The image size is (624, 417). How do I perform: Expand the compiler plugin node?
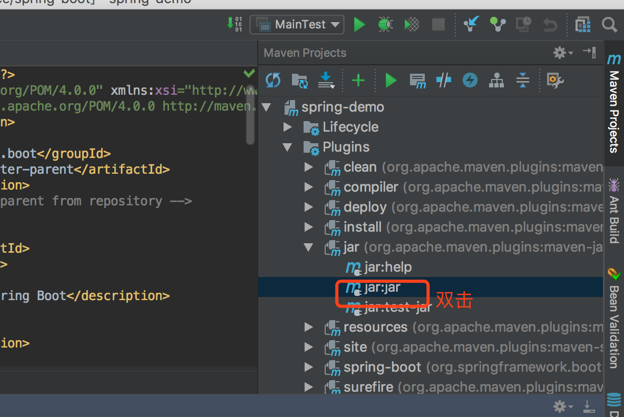pos(308,187)
